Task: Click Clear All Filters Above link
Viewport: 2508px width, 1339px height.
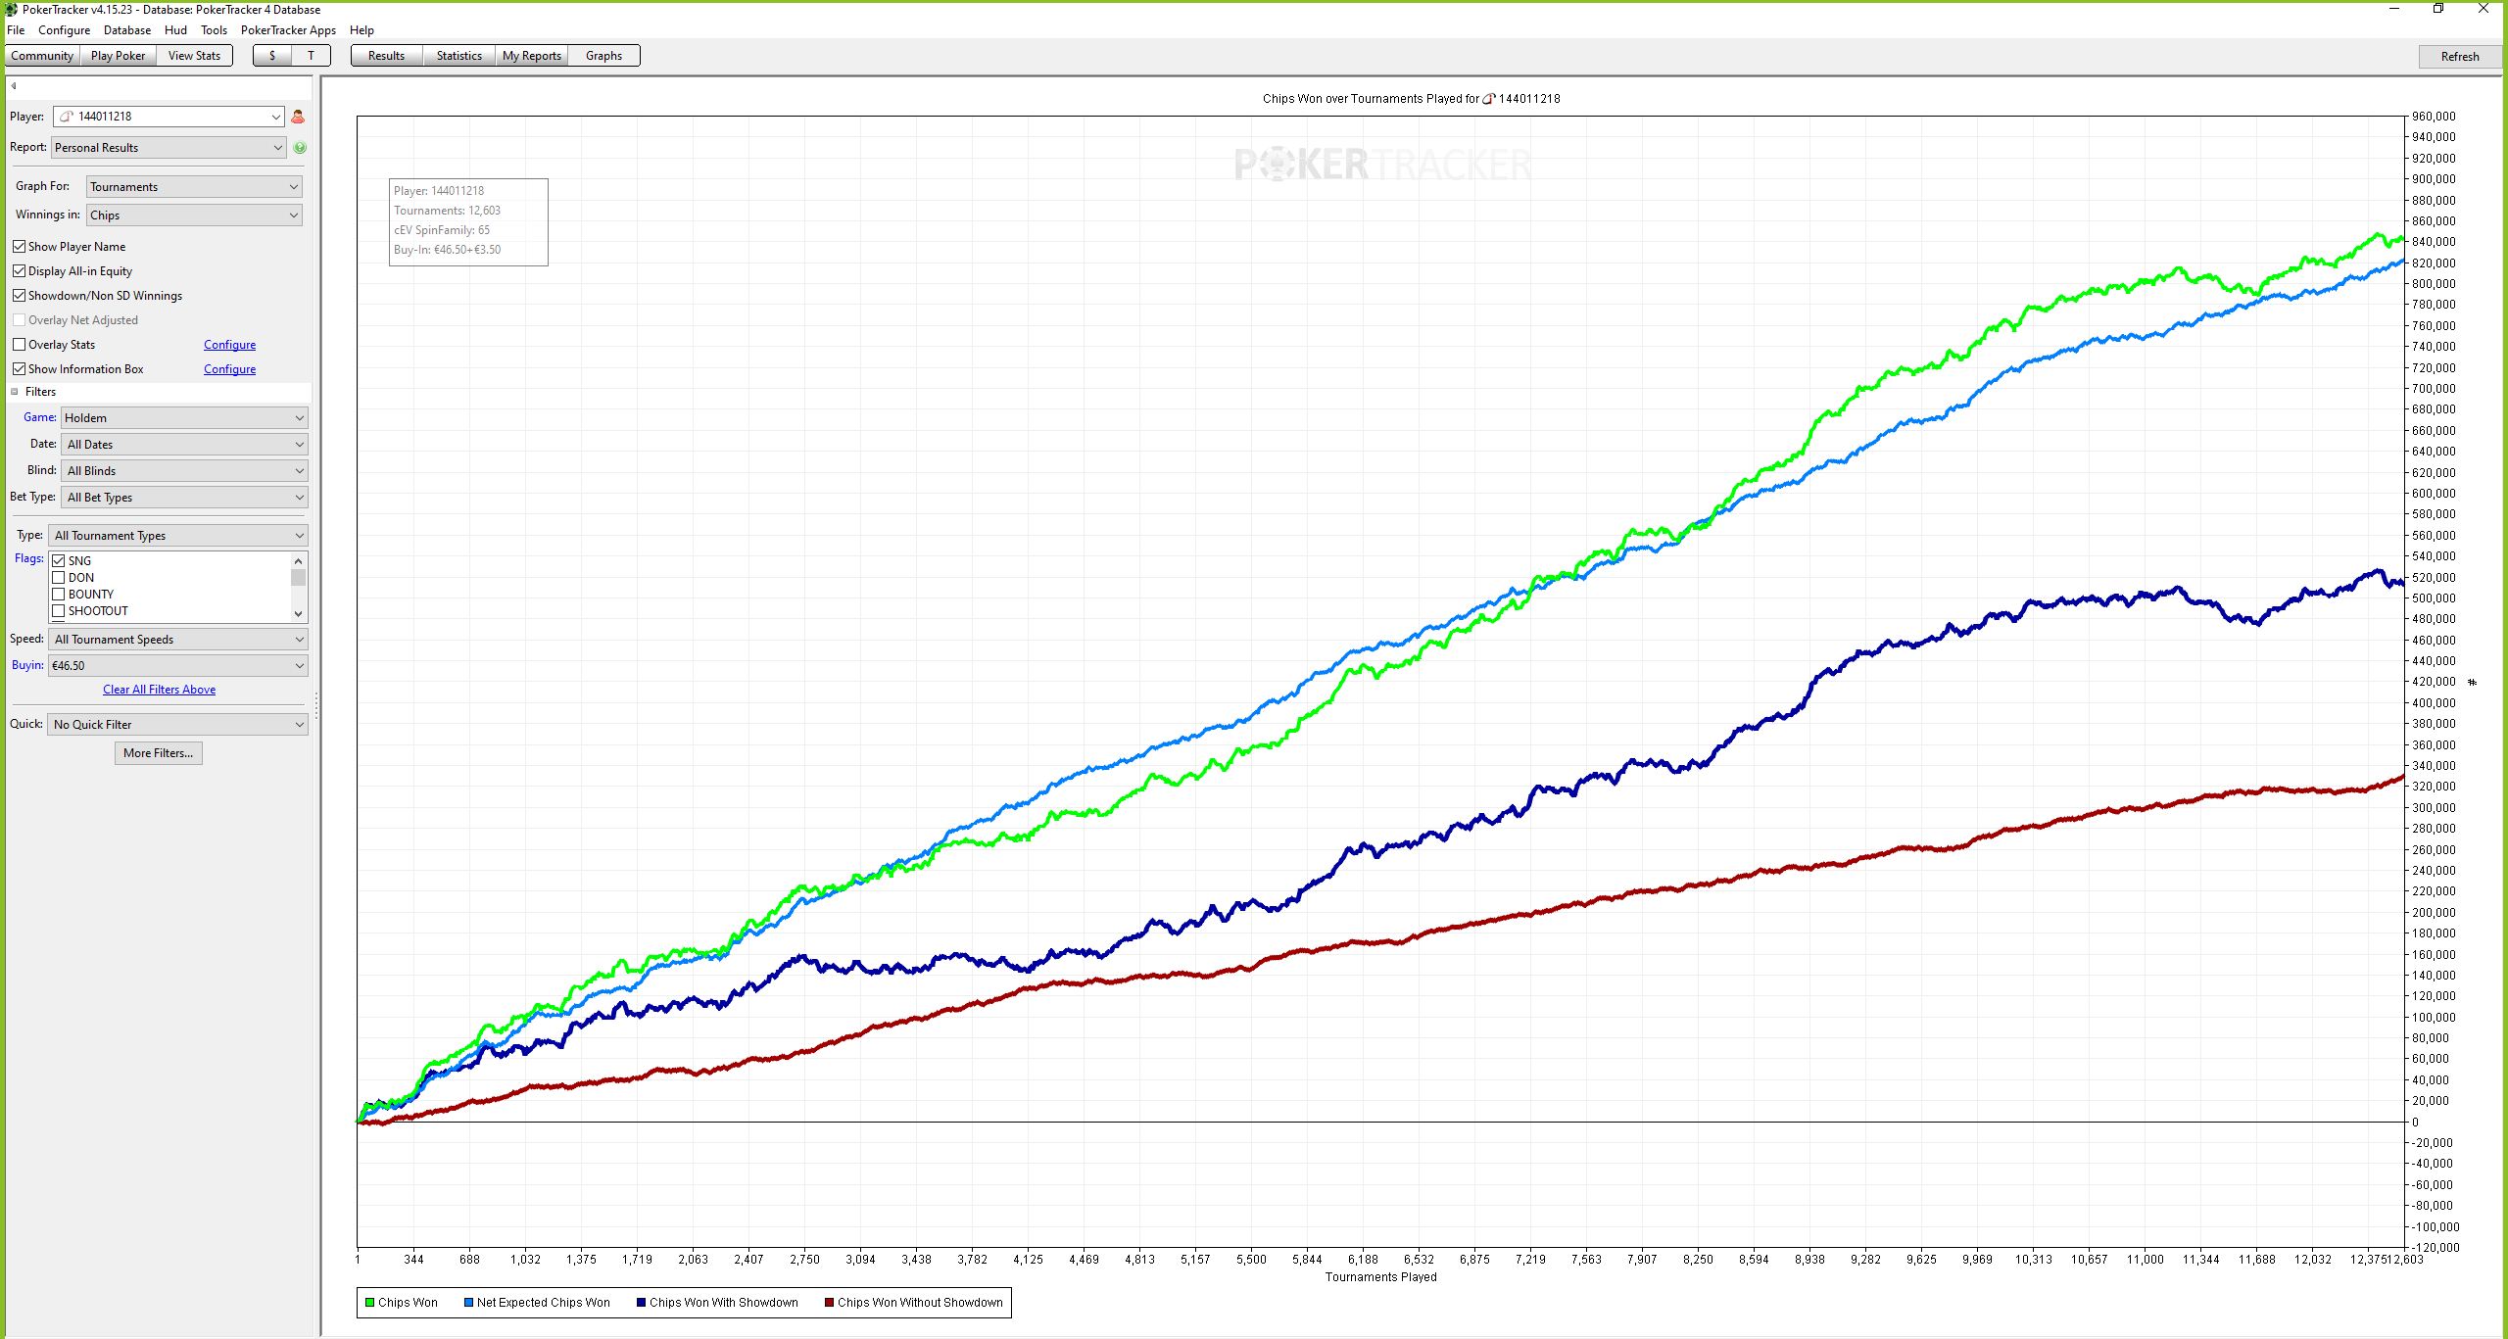Action: coord(160,690)
